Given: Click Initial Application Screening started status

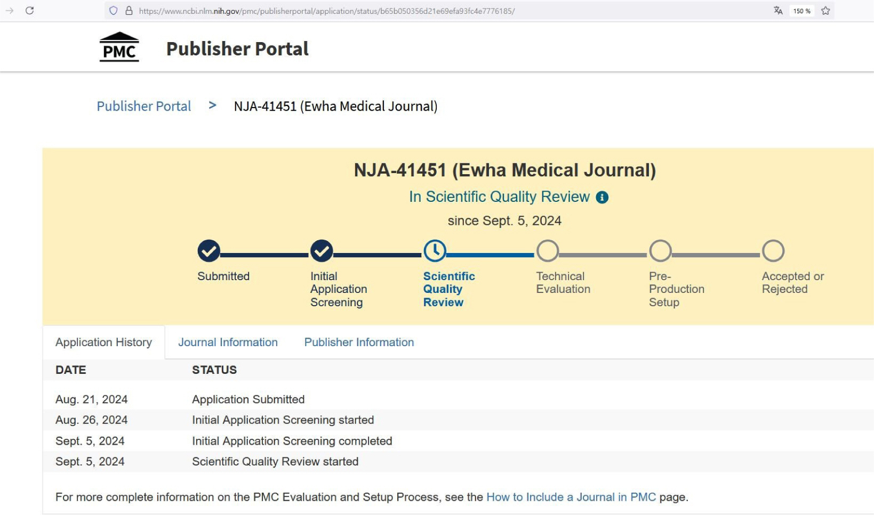Looking at the screenshot, I should pyautogui.click(x=283, y=420).
